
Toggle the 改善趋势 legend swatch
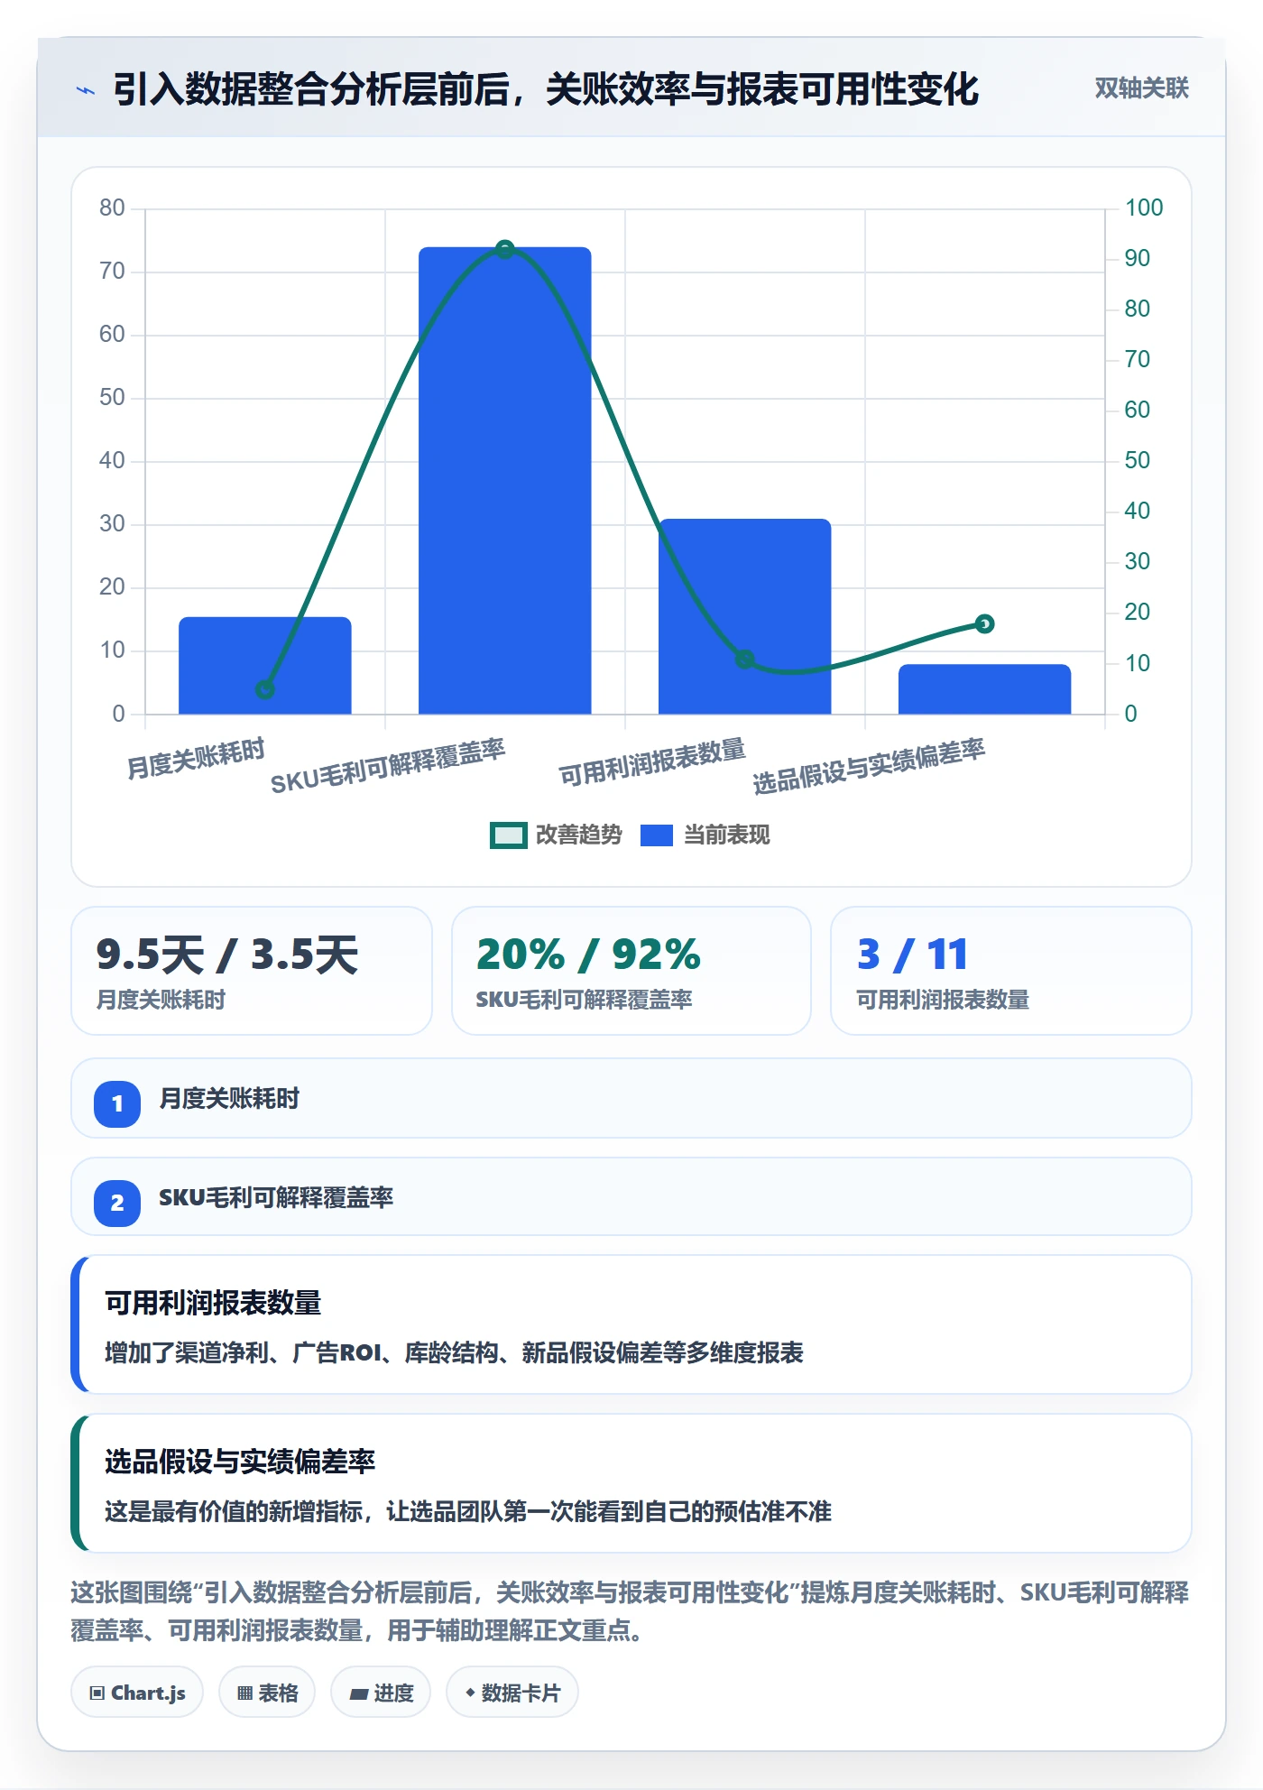coord(508,835)
